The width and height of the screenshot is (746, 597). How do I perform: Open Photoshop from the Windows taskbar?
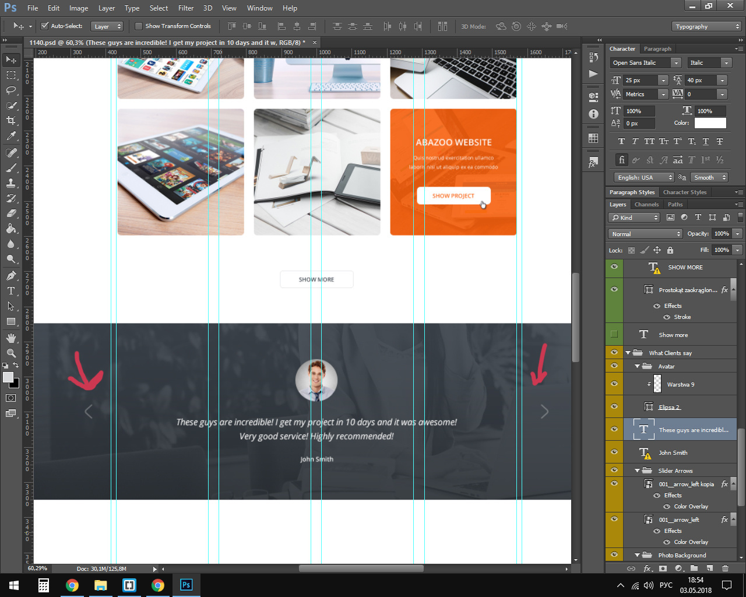(186, 585)
